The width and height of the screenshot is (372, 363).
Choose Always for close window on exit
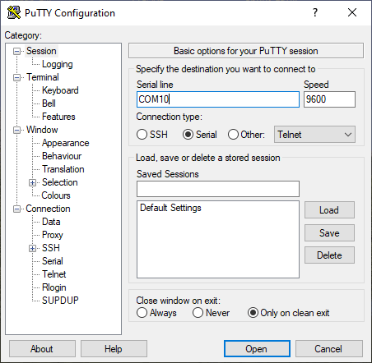coord(142,313)
